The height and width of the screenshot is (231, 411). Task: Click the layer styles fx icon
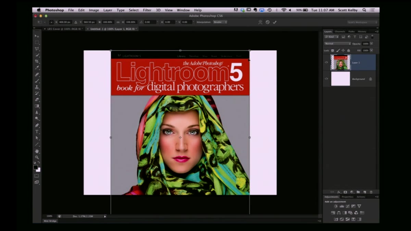(x=339, y=192)
